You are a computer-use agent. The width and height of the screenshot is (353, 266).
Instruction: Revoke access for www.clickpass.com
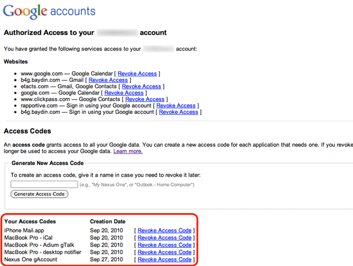145,99
